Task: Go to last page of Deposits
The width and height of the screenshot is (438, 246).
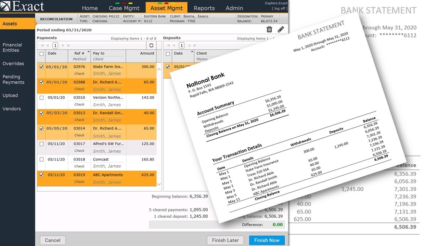Action: pos(195,45)
